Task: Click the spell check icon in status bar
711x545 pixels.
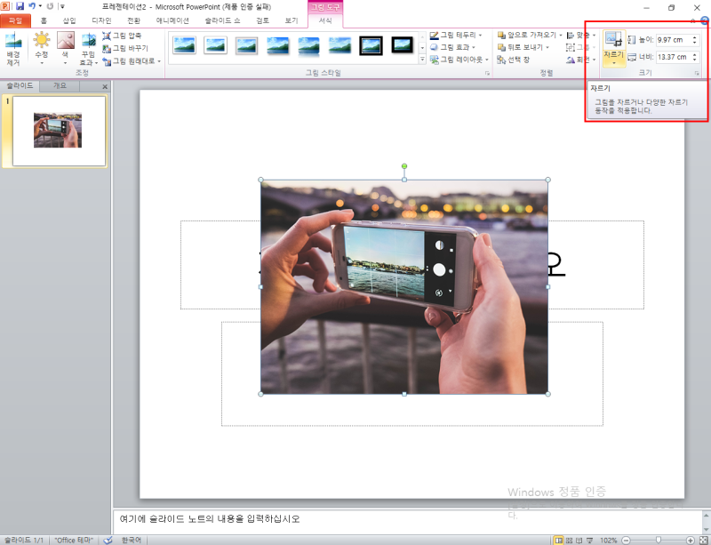Action: (108, 540)
